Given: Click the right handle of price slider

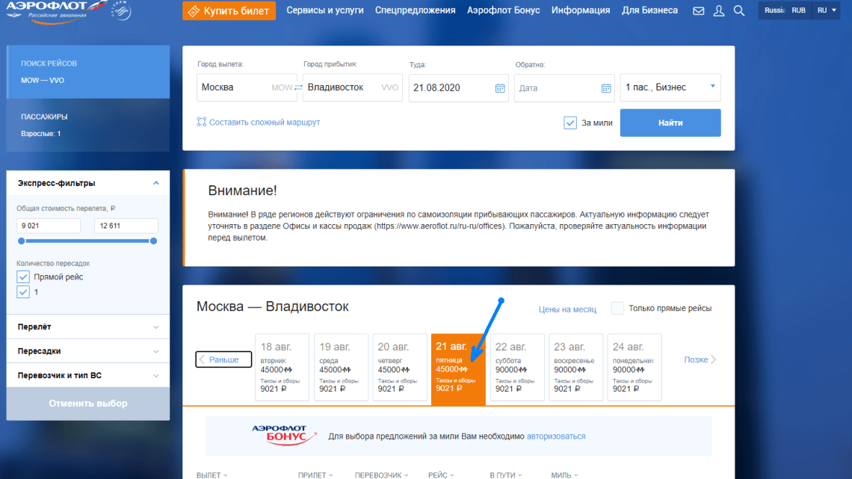Looking at the screenshot, I should (154, 241).
